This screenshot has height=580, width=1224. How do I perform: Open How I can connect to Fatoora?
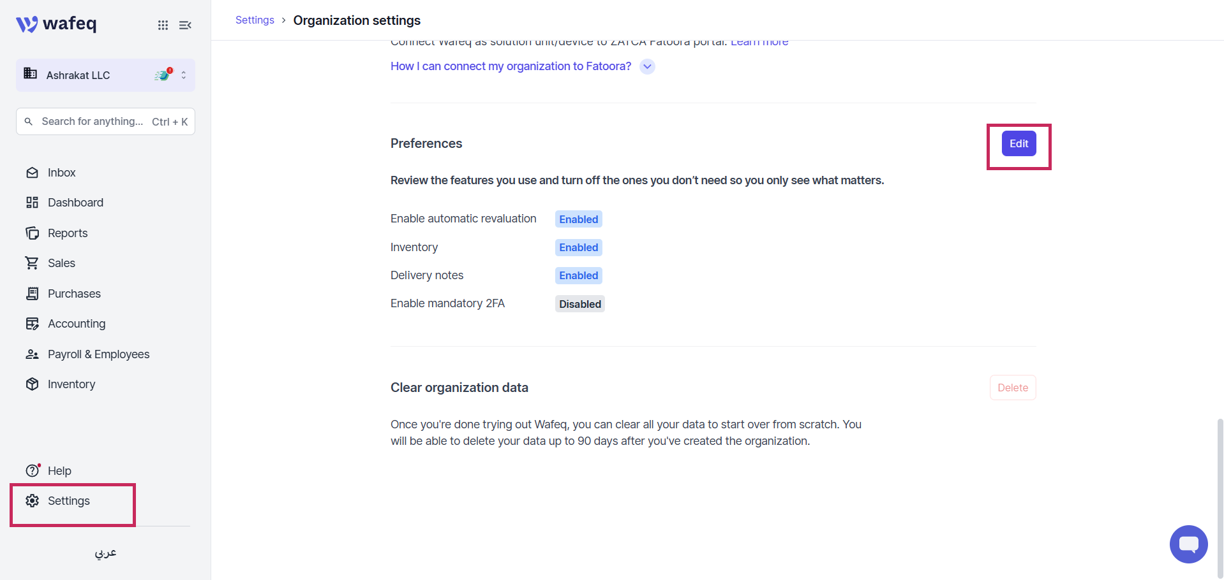point(511,66)
